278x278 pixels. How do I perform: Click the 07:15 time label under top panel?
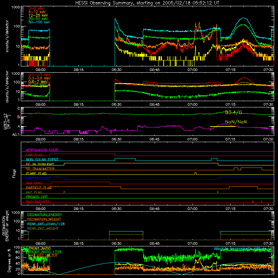pos(230,70)
